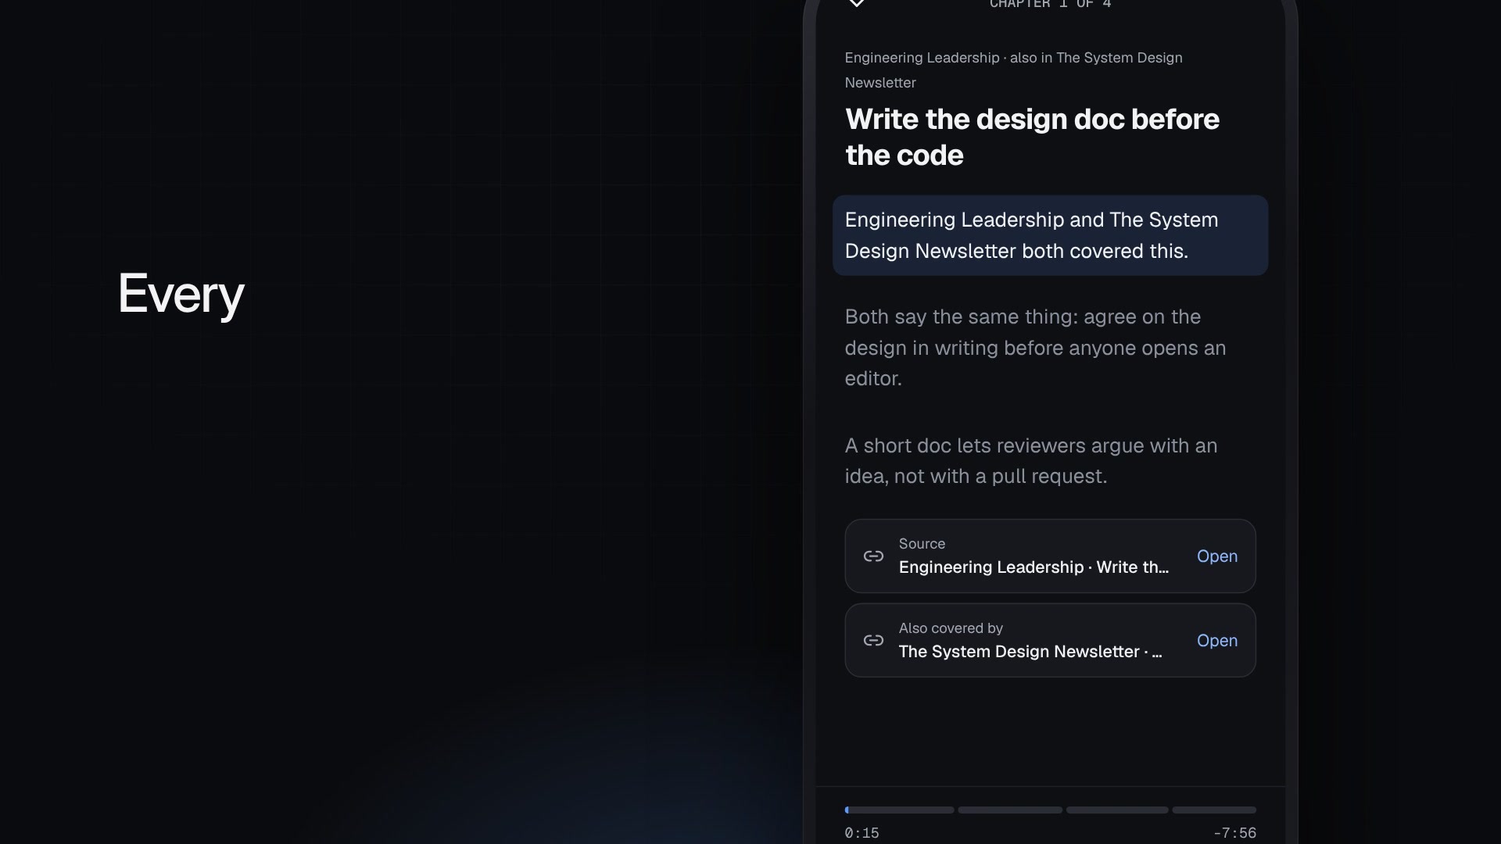Click remaining time -7:56
The width and height of the screenshot is (1501, 844).
click(1234, 833)
